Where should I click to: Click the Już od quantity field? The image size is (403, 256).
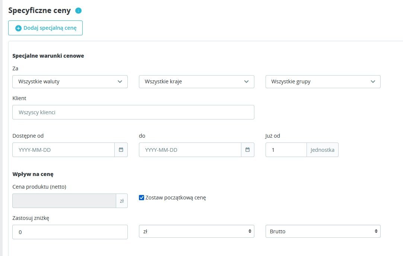click(286, 150)
